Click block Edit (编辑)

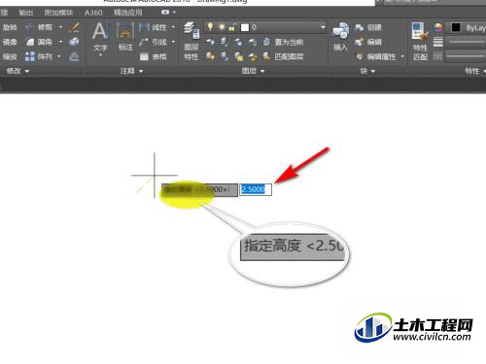click(x=368, y=42)
